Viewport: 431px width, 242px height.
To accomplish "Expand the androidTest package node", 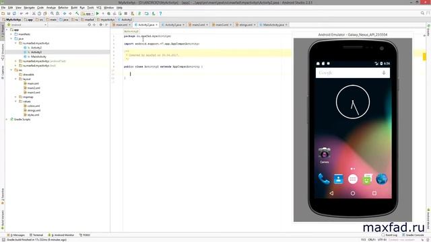I will pos(15,61).
